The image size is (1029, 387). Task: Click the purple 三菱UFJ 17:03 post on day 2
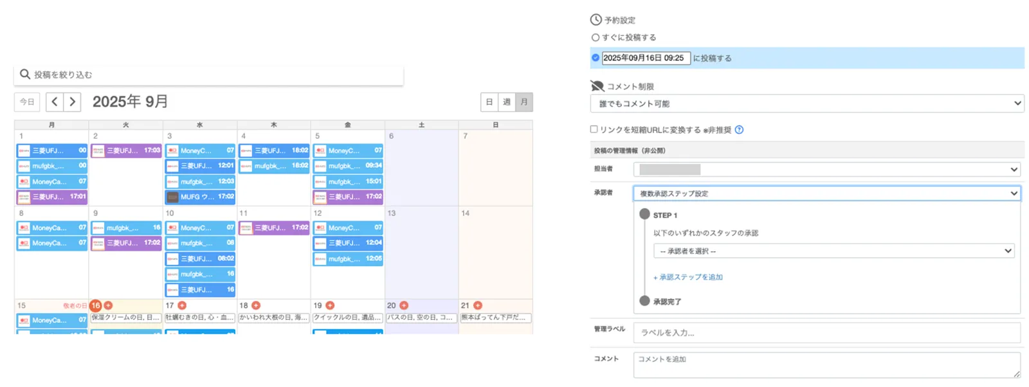pos(126,150)
